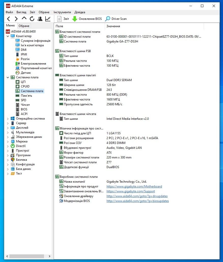Click the tree horizontal scrollbar thumb

(27, 256)
